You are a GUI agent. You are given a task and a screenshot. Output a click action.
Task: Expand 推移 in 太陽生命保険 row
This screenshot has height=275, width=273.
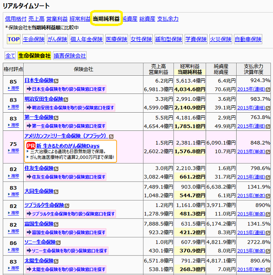point(14,268)
